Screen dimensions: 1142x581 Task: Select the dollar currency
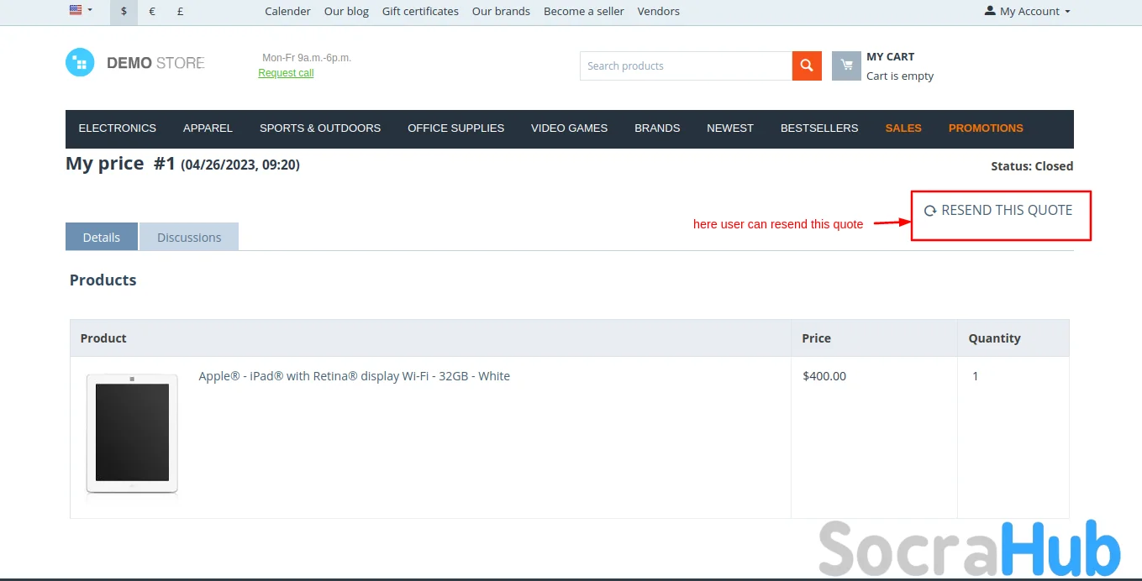[x=124, y=12]
